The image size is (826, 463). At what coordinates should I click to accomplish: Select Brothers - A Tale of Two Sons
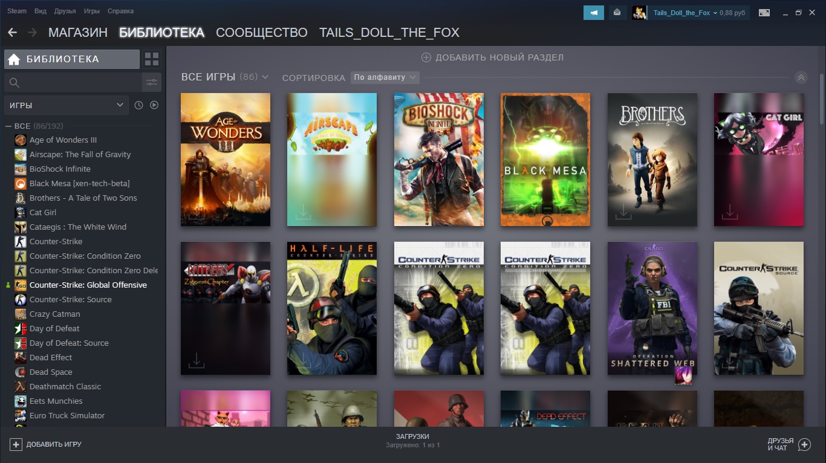point(84,198)
